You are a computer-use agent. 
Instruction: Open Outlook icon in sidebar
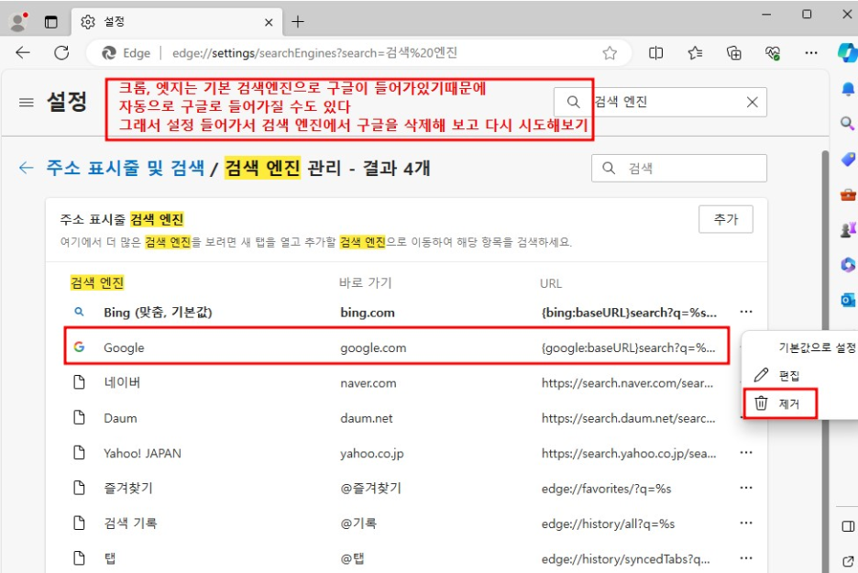(x=848, y=300)
